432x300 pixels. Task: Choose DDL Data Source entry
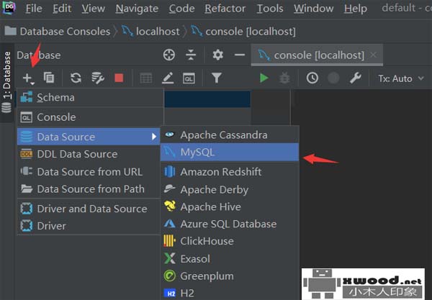(x=89, y=154)
